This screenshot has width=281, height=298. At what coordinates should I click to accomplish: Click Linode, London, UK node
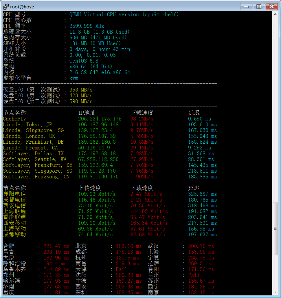[x=29, y=136]
